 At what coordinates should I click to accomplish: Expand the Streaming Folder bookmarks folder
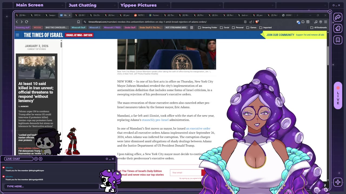click(208, 27)
